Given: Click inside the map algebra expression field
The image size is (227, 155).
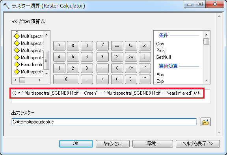Looking at the screenshot, I should 111,97.
